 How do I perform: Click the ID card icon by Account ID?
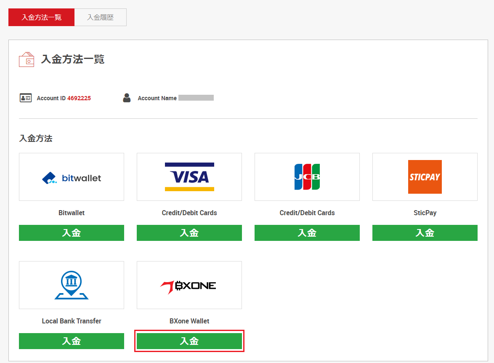(x=26, y=98)
